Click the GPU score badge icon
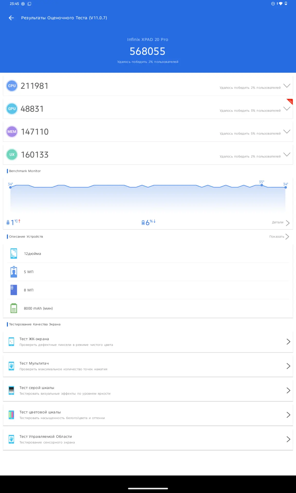The width and height of the screenshot is (296, 493). tap(12, 109)
